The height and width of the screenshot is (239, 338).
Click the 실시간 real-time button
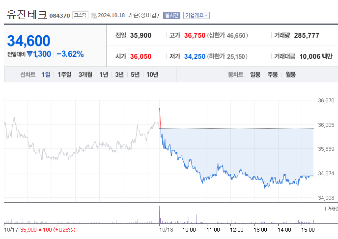[171, 15]
